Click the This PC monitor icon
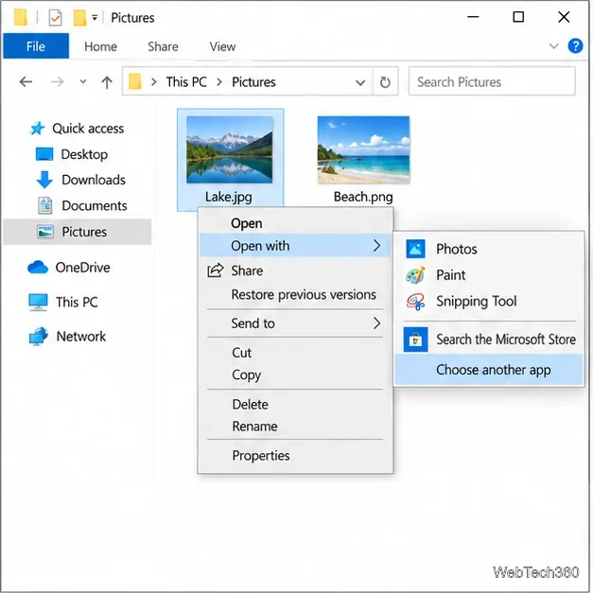The width and height of the screenshot is (593, 593). pyautogui.click(x=38, y=302)
